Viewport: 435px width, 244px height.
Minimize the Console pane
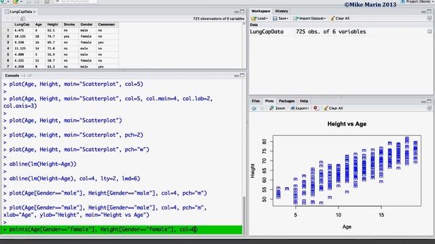click(237, 76)
